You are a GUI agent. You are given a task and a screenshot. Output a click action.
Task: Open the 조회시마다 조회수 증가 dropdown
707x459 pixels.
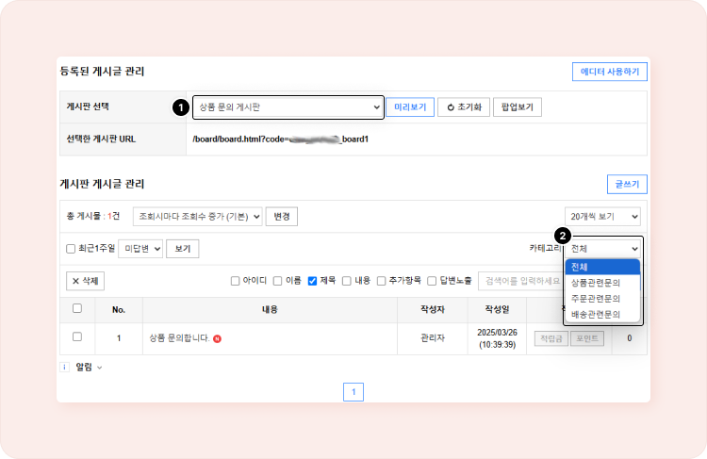198,217
